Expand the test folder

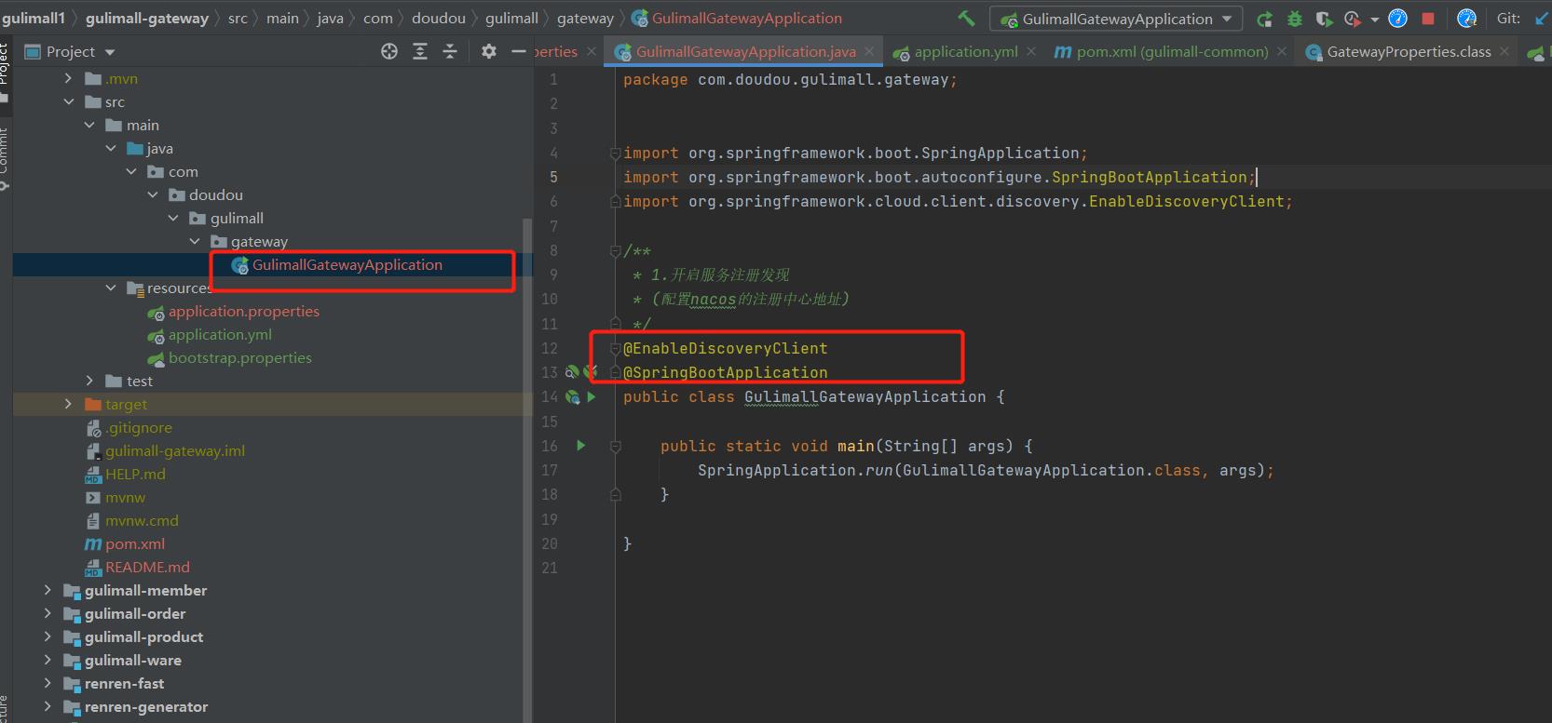click(x=89, y=382)
